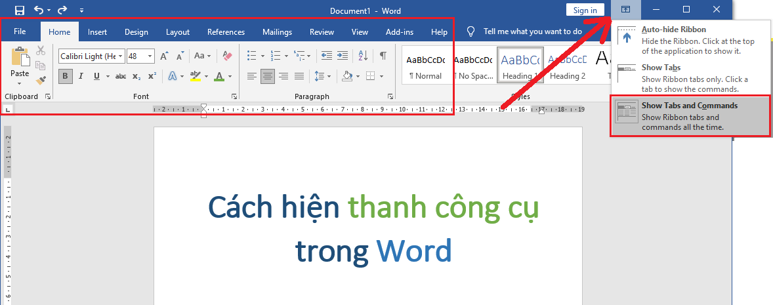The image size is (773, 305).
Task: Click the Copy icon
Action: click(41, 66)
